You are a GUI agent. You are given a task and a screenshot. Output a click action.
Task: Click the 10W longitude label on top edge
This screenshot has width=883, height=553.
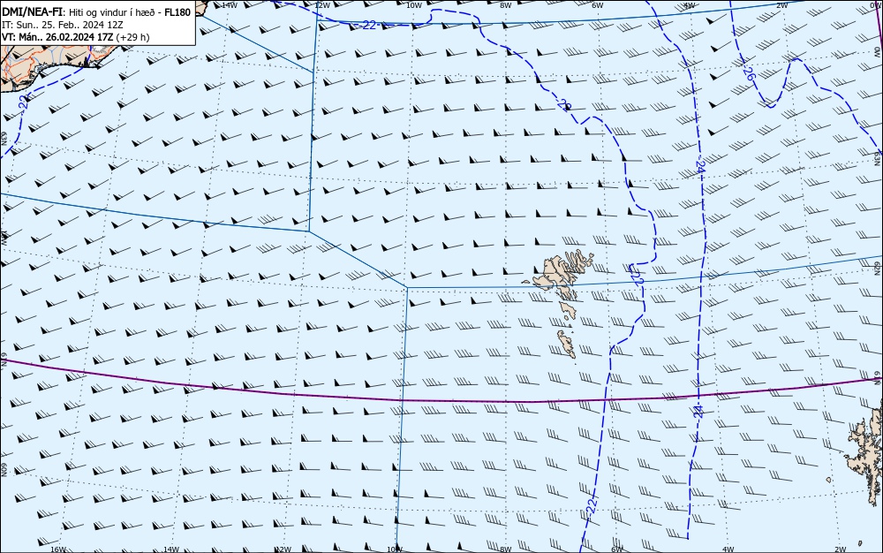pos(414,5)
